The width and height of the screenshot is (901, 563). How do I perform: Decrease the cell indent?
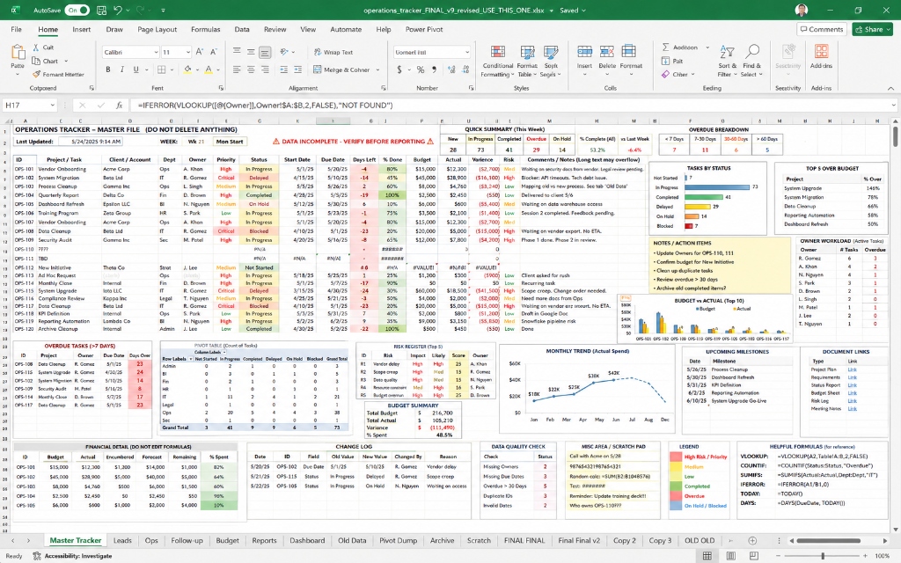[x=284, y=69]
